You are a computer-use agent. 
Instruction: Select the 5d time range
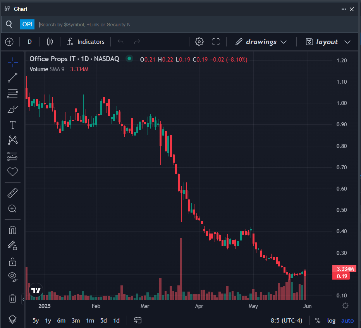tap(103, 320)
